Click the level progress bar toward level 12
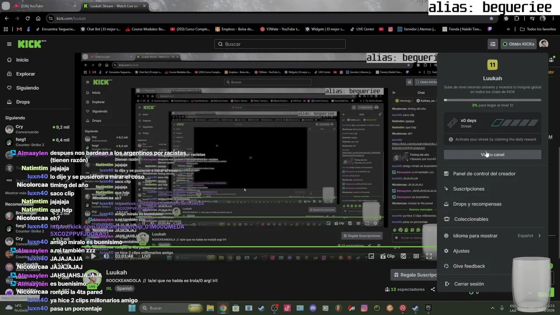The width and height of the screenshot is (560, 315). point(493,100)
